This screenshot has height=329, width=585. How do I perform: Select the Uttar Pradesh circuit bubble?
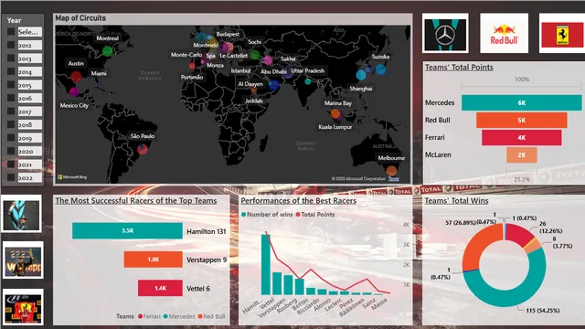(x=308, y=81)
